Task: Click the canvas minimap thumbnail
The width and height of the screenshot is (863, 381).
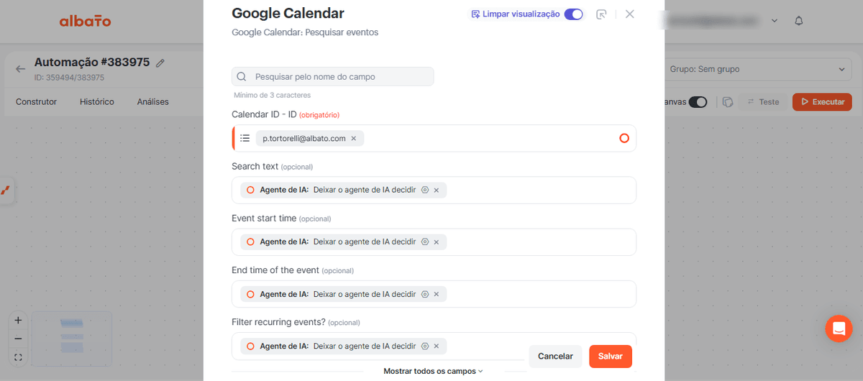Action: point(72,338)
